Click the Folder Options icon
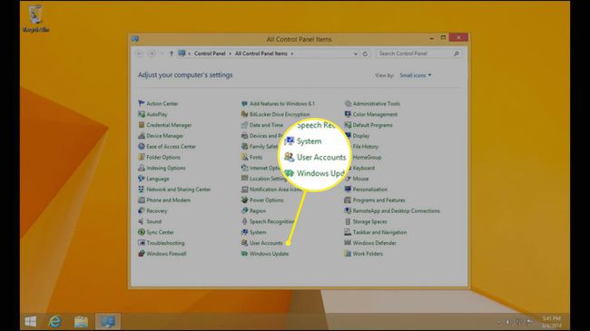The height and width of the screenshot is (331, 590). (x=142, y=157)
